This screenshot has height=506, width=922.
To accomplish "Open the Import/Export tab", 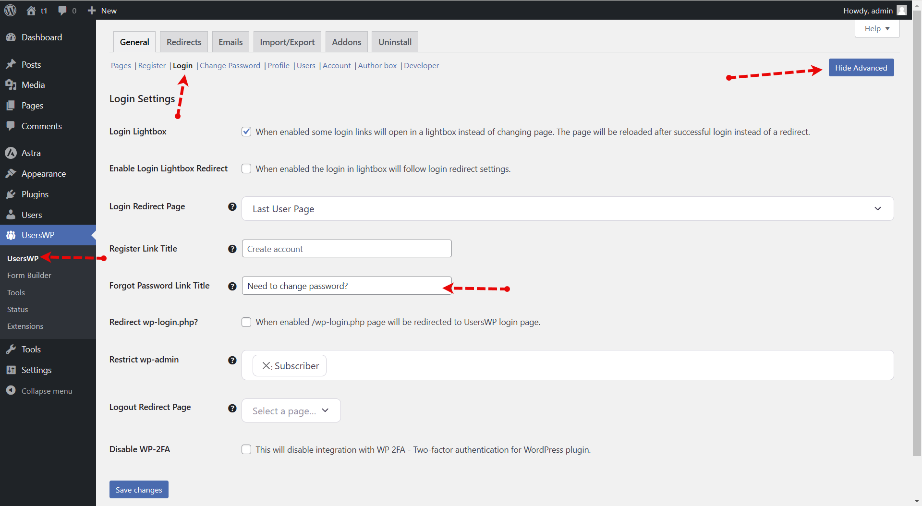I will coord(287,42).
